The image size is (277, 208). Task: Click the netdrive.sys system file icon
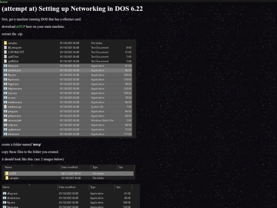pyautogui.click(x=6, y=107)
